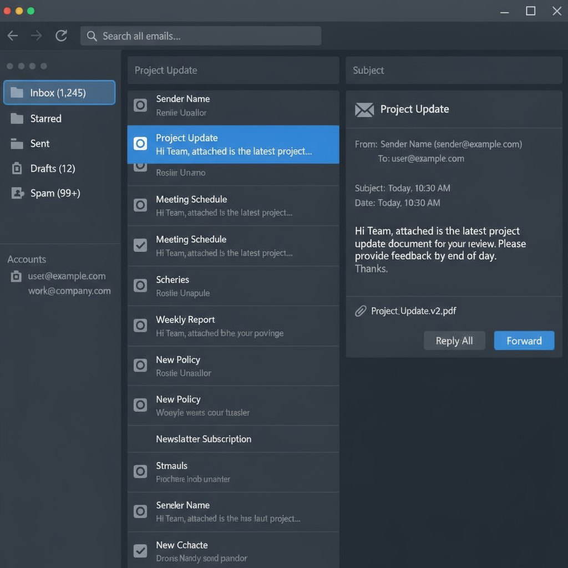Click the Forward button
The image size is (568, 568).
[524, 341]
